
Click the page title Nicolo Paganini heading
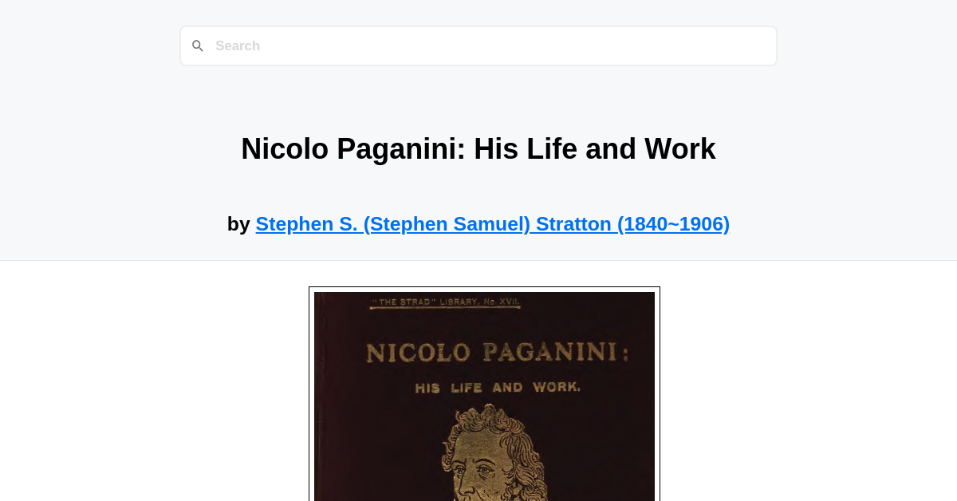[478, 148]
